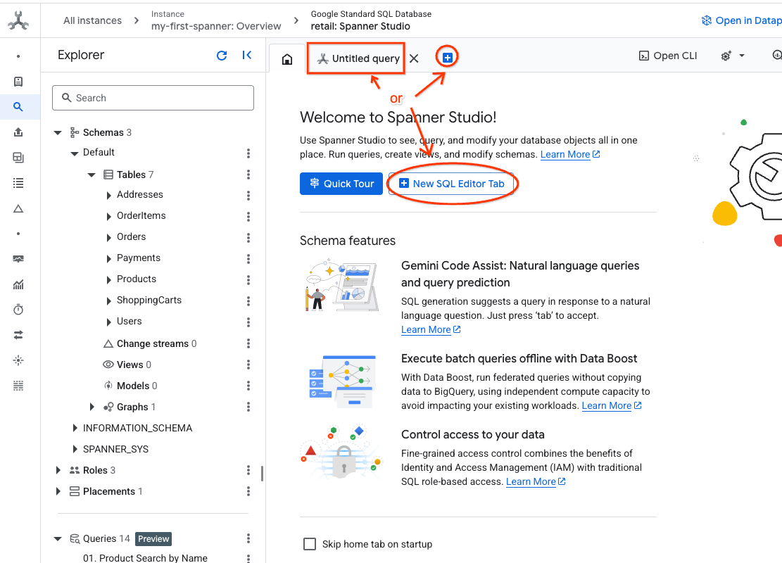
Task: Start the Quick Tour
Action: tap(341, 184)
